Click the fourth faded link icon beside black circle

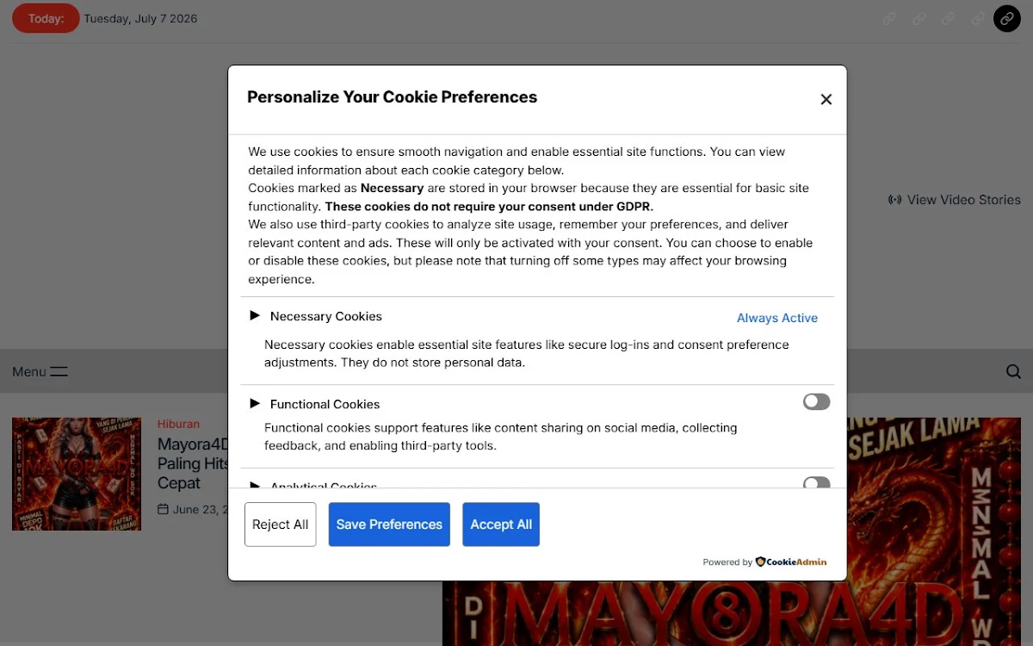click(978, 18)
